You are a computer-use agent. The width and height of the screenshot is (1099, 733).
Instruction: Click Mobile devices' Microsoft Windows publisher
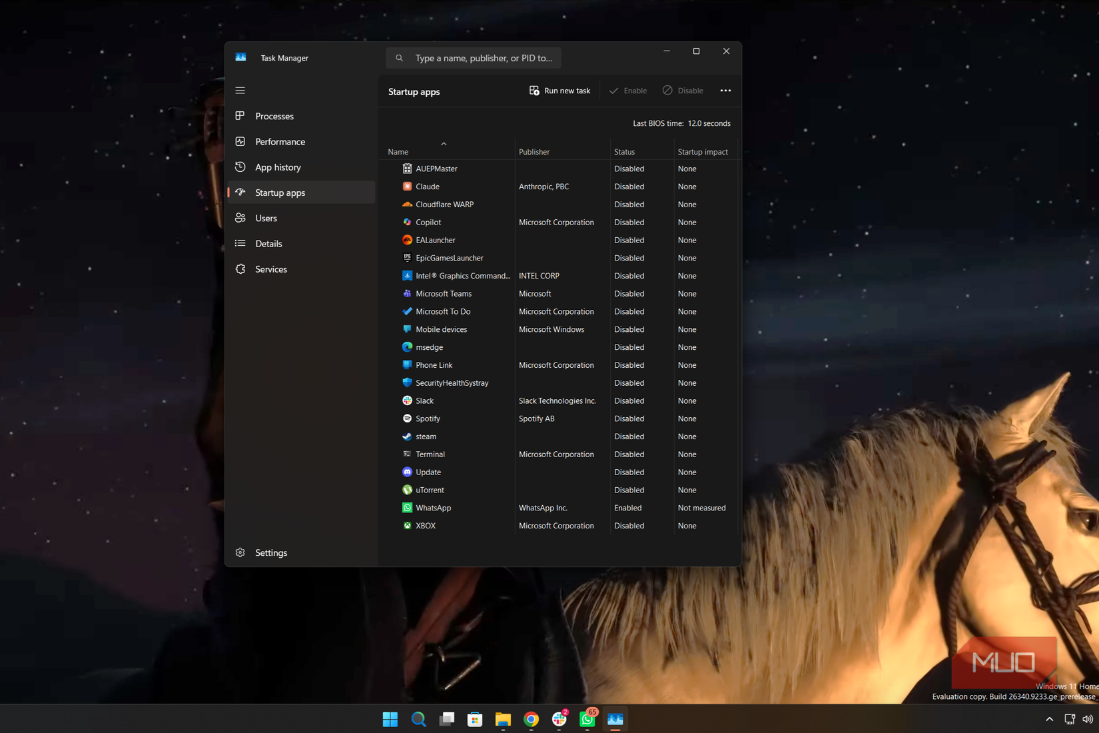click(x=551, y=329)
